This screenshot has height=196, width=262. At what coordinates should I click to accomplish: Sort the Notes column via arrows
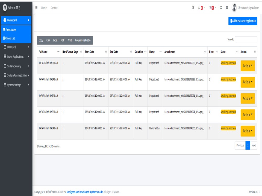click(x=217, y=52)
